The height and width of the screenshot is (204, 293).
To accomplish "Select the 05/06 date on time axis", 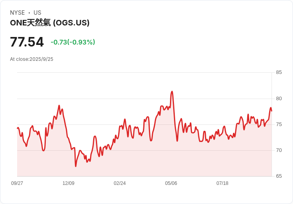I will (x=171, y=183).
